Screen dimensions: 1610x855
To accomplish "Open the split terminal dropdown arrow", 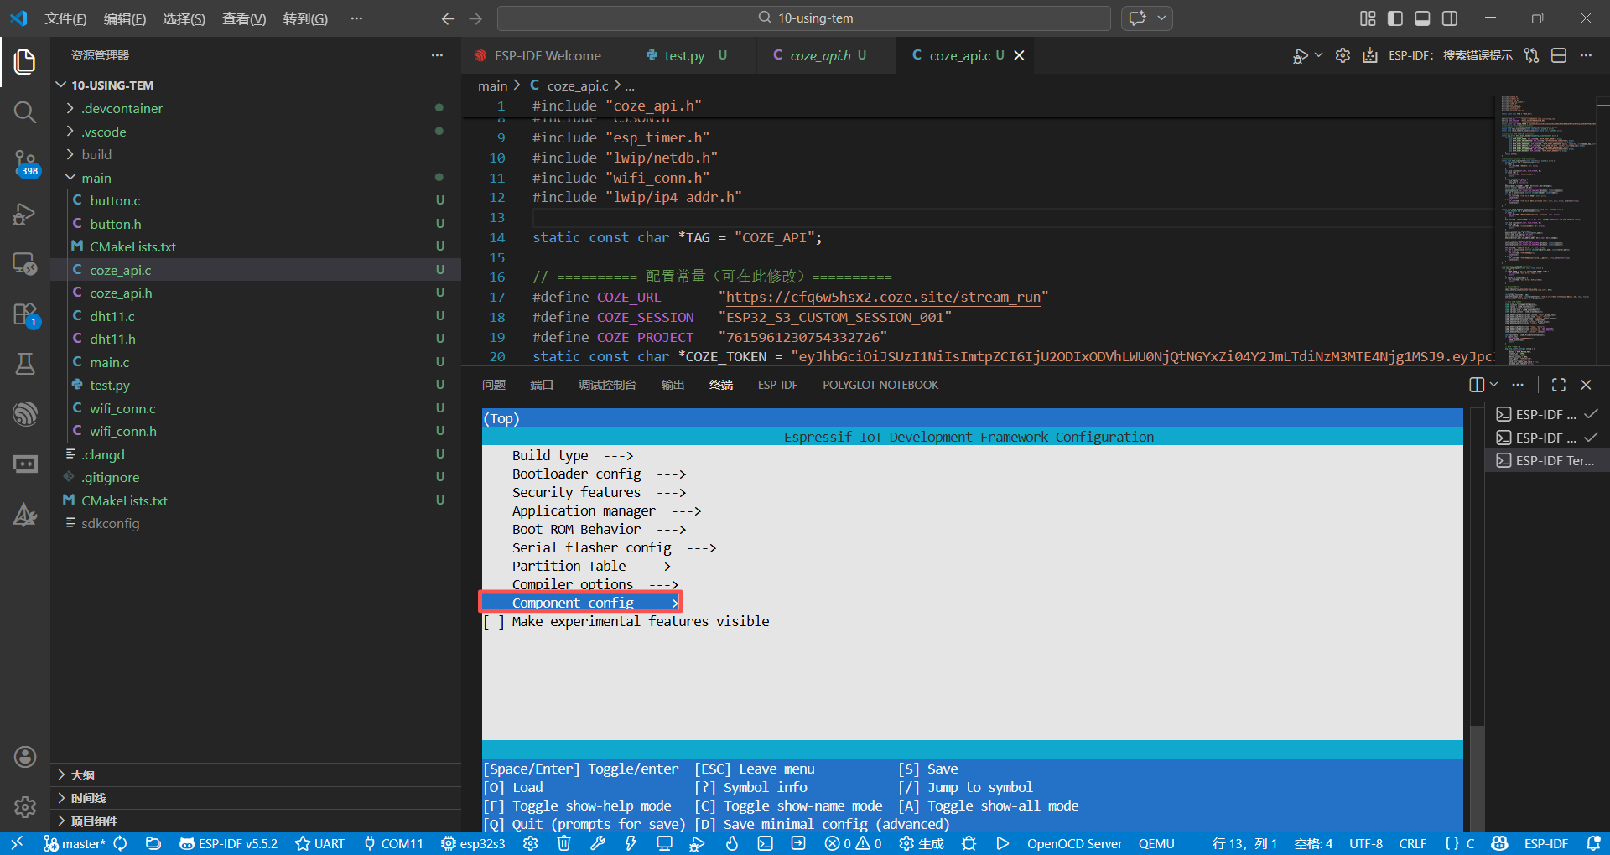I will [1493, 385].
